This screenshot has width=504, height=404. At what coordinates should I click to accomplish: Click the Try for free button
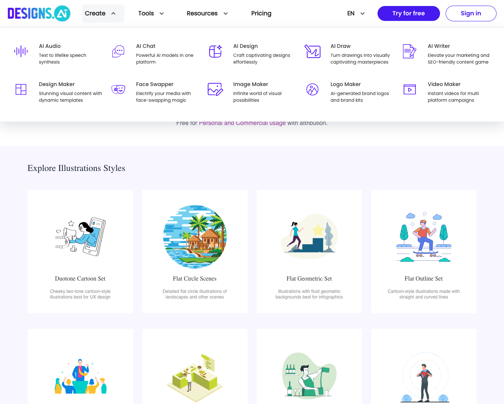pos(409,13)
